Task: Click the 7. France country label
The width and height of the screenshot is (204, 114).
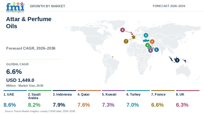Action: coord(158,95)
